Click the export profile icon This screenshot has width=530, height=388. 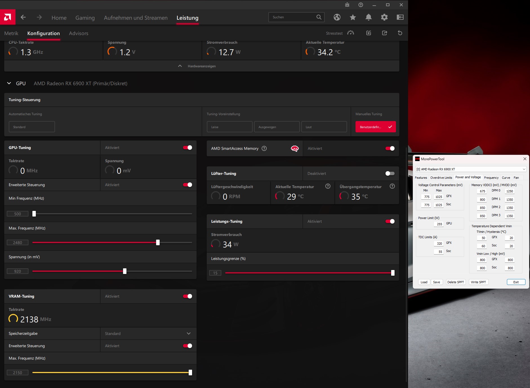(x=384, y=33)
